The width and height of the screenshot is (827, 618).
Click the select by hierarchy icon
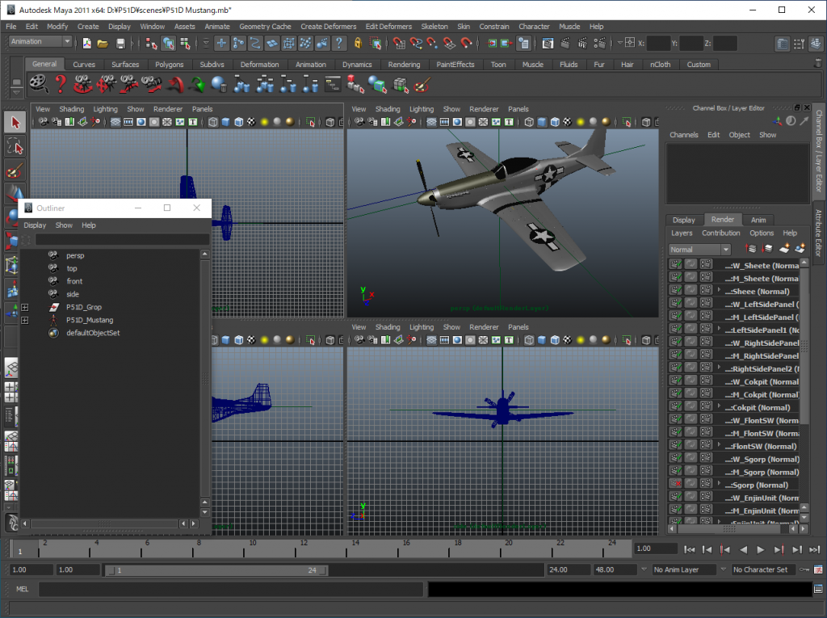pos(151,44)
